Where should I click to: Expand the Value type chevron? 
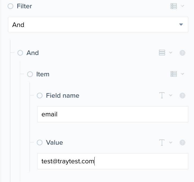[x=171, y=143]
